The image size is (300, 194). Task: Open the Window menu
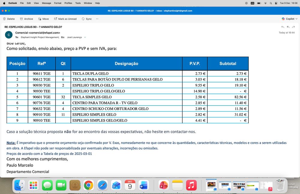click(88, 3)
